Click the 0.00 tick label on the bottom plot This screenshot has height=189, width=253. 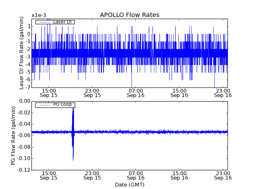(x=25, y=101)
